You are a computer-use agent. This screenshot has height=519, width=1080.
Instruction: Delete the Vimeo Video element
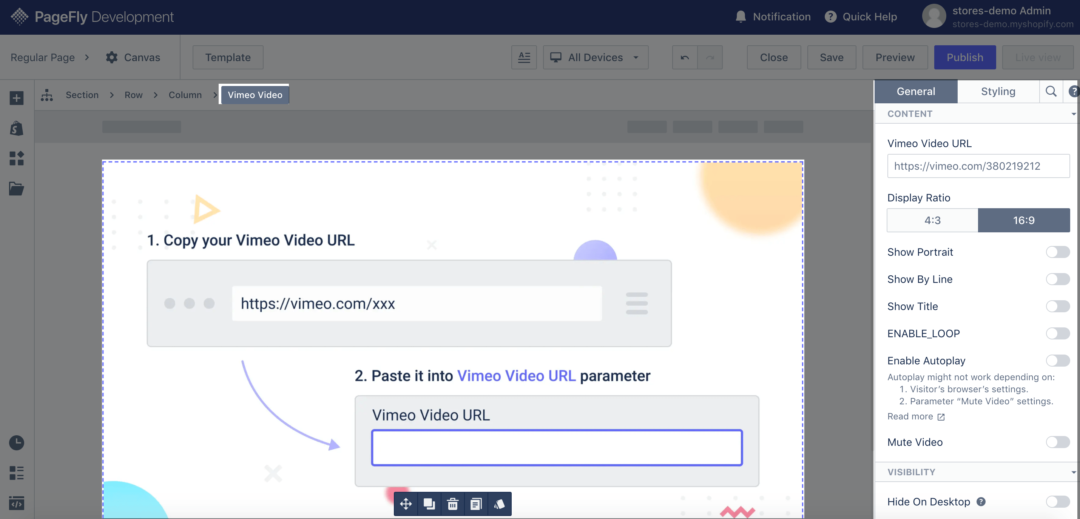coord(452,504)
